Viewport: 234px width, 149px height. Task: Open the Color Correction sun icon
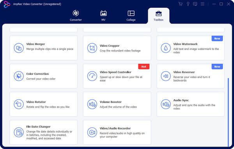coord(19,76)
